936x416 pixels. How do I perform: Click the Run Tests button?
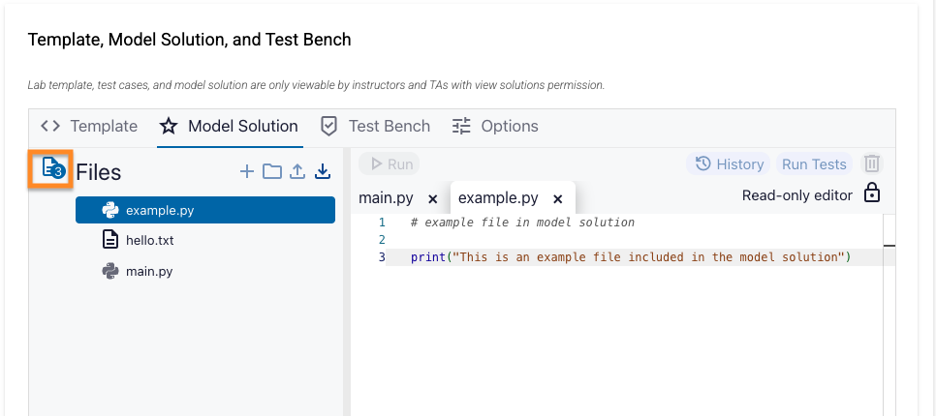(814, 164)
